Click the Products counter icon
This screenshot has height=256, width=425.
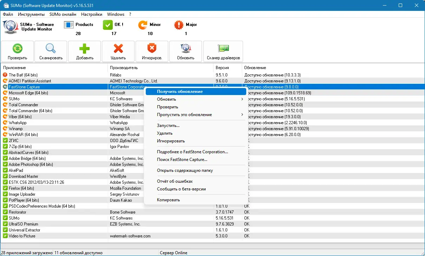[68, 25]
